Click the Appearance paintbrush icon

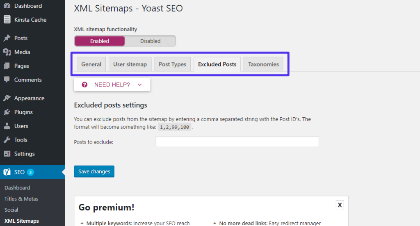(x=7, y=98)
